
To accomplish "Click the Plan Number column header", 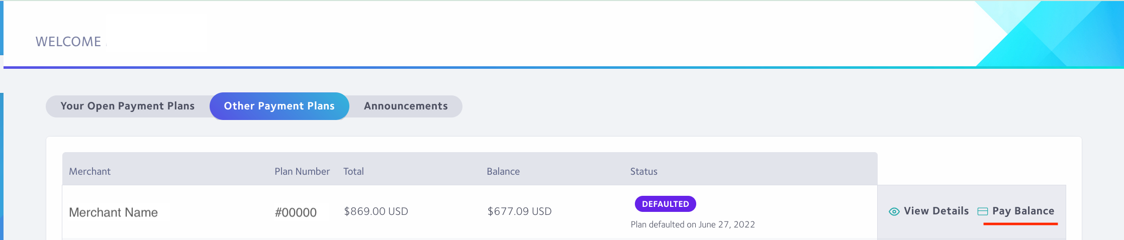I will coord(302,171).
